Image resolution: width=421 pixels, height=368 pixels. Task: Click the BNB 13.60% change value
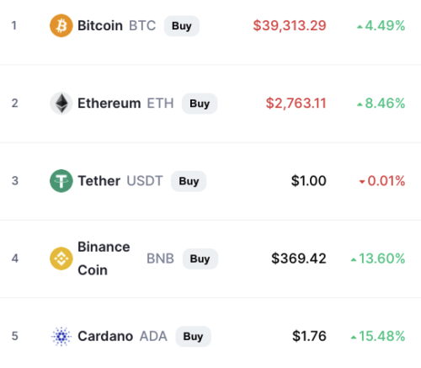378,259
